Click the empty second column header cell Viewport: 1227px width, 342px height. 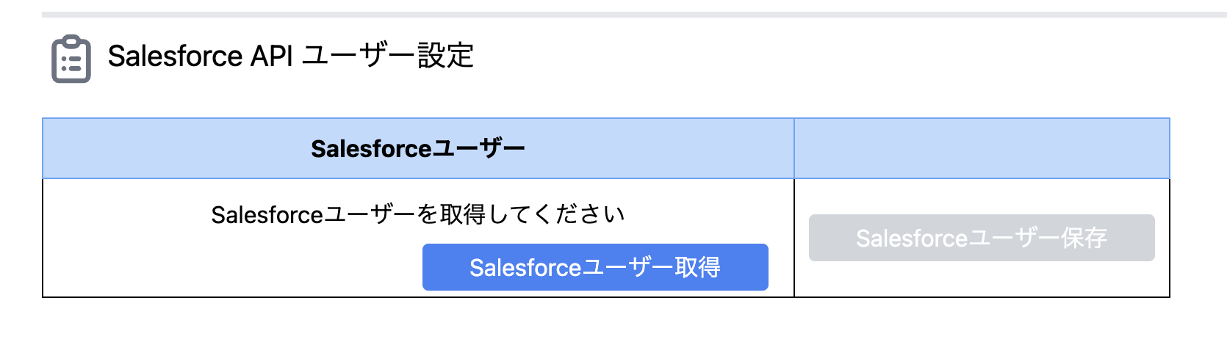click(x=981, y=148)
